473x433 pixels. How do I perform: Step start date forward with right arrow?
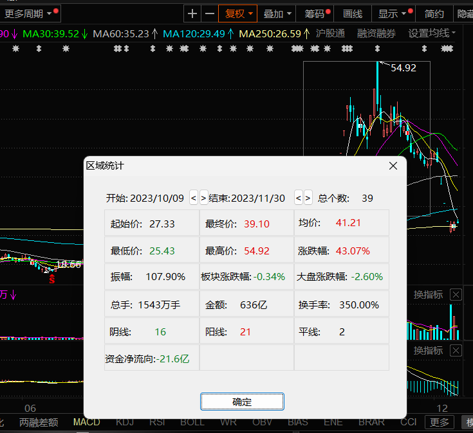(203, 198)
